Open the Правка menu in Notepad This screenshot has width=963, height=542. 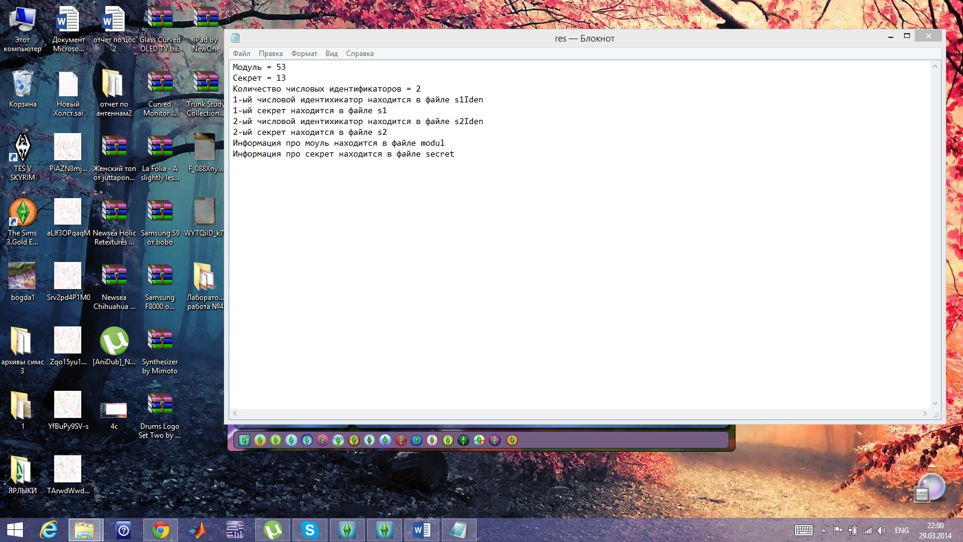coord(270,54)
